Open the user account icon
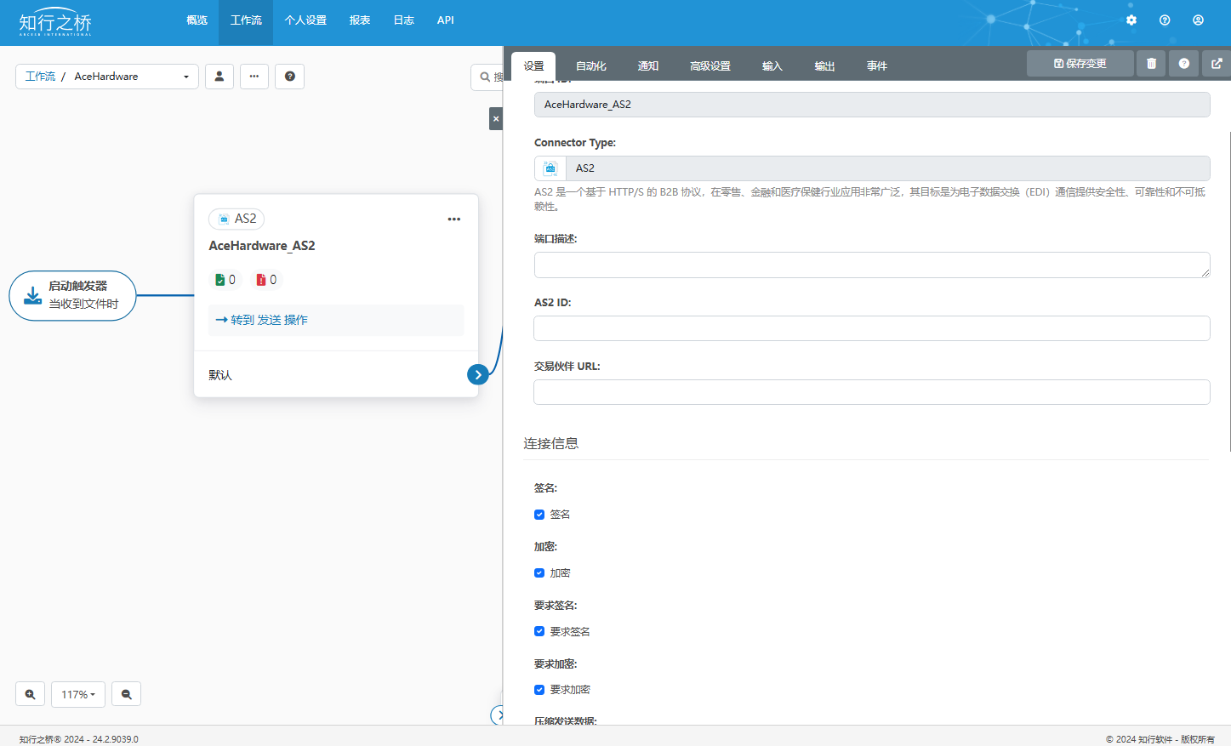The height and width of the screenshot is (746, 1231). [x=1198, y=20]
